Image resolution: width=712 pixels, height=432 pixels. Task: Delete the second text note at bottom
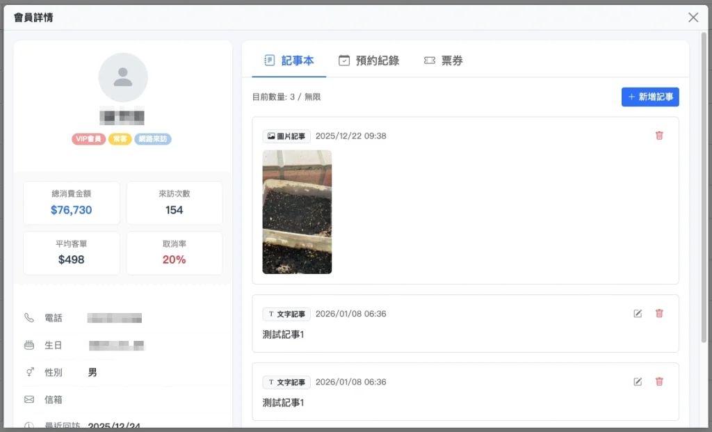pos(659,382)
